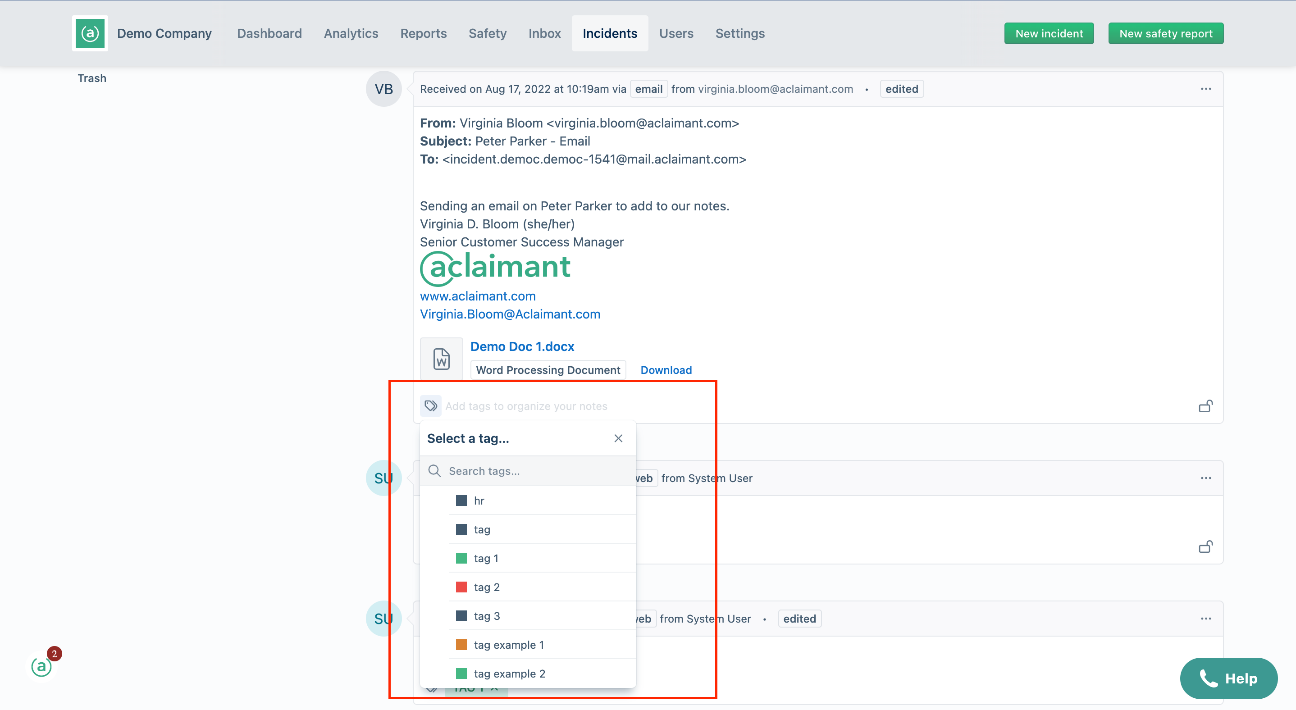Click the Search tags input field
This screenshot has height=710, width=1296.
(528, 471)
